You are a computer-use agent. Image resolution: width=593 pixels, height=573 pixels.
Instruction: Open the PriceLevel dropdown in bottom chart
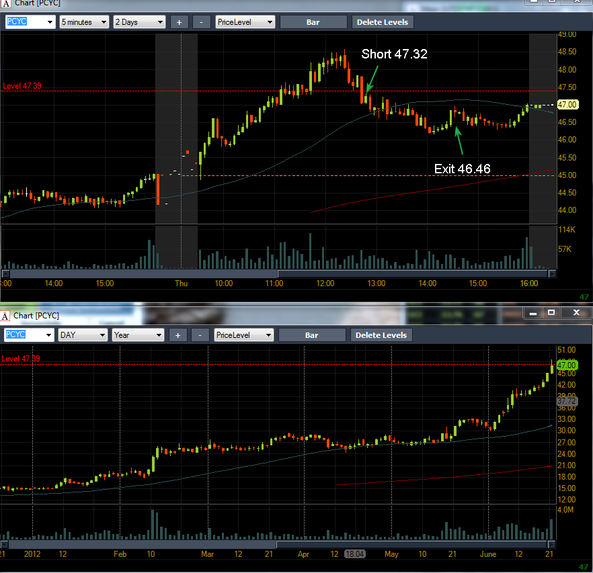click(x=243, y=335)
